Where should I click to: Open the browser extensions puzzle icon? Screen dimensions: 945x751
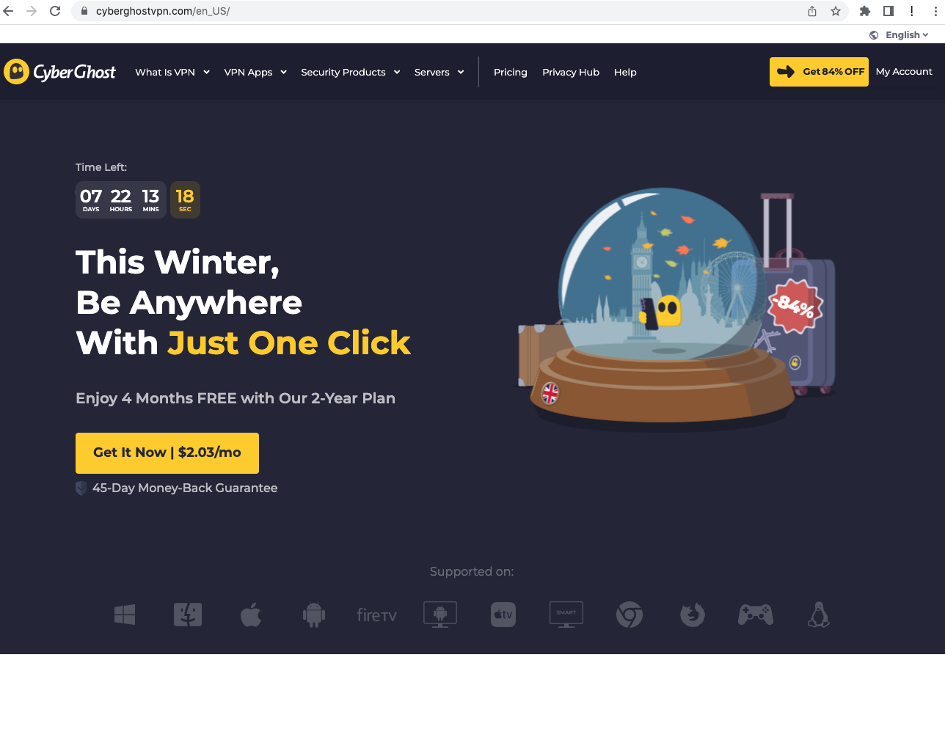(865, 11)
